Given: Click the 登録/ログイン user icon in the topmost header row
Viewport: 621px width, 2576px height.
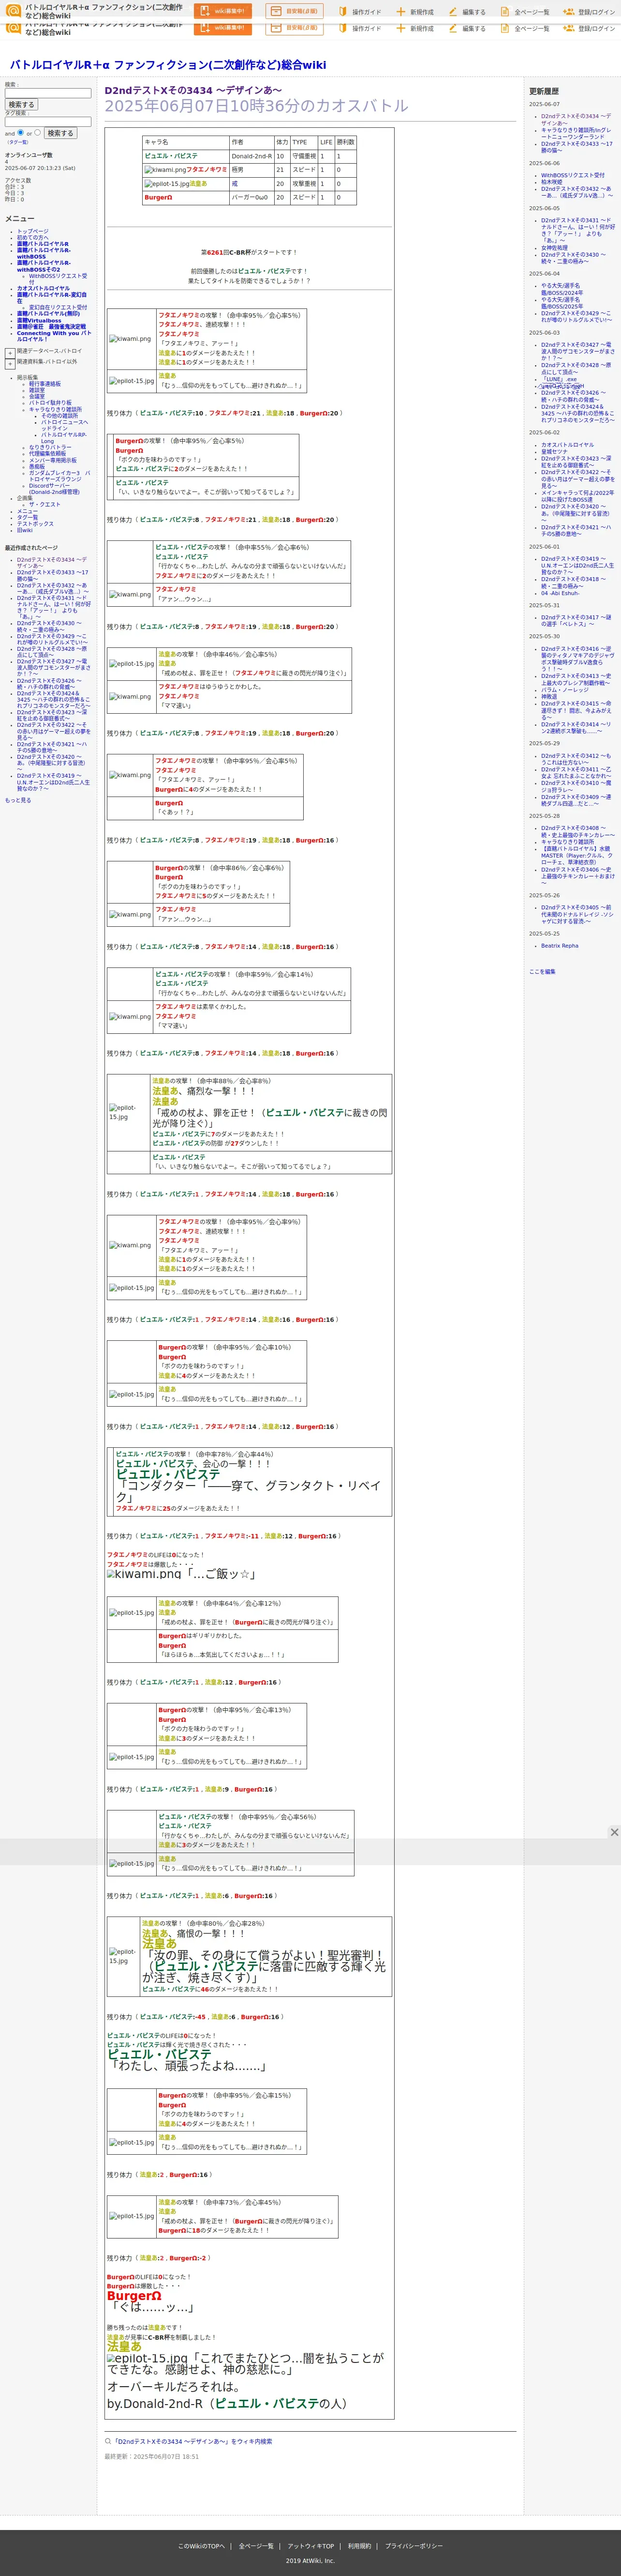Looking at the screenshot, I should pos(568,12).
